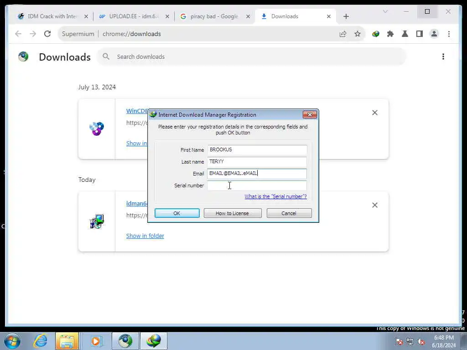Click the Search downloads field
The height and width of the screenshot is (350, 467).
[x=252, y=57]
